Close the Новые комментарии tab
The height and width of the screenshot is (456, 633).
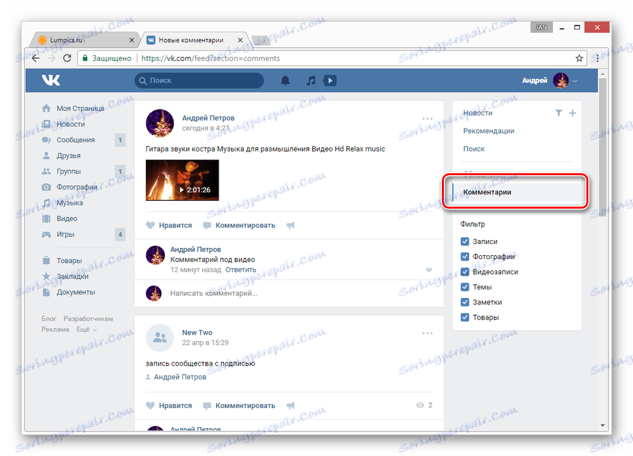tap(240, 40)
